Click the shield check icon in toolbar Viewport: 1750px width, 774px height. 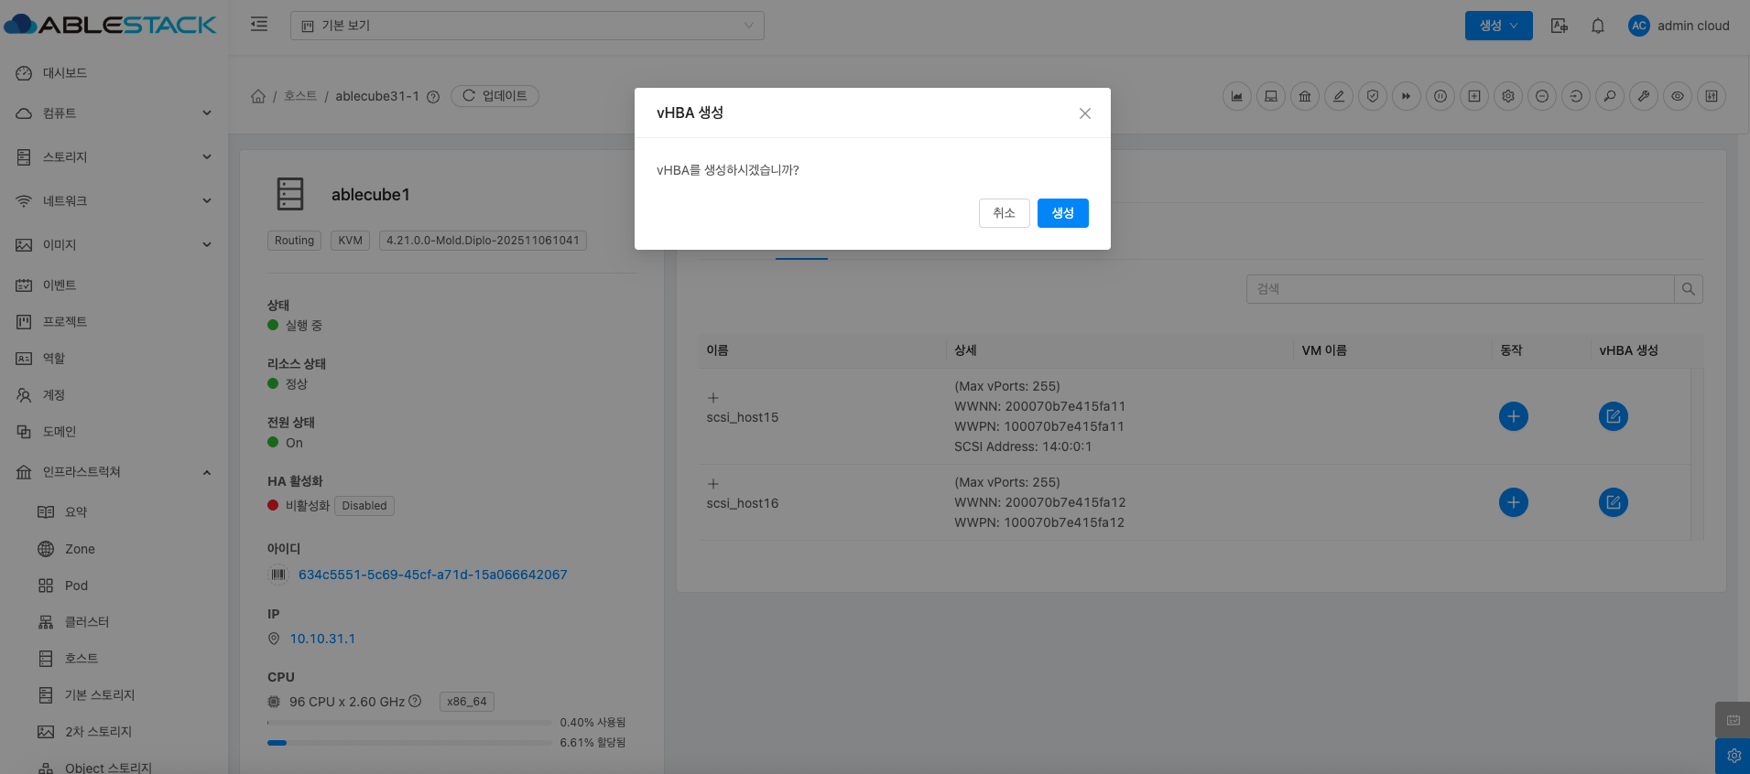(1373, 96)
